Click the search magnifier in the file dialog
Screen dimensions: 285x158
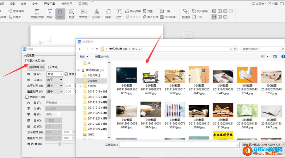pyautogui.click(x=282, y=49)
